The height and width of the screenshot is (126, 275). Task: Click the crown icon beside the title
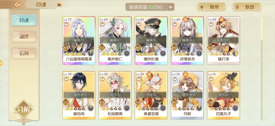pyautogui.click(x=59, y=5)
